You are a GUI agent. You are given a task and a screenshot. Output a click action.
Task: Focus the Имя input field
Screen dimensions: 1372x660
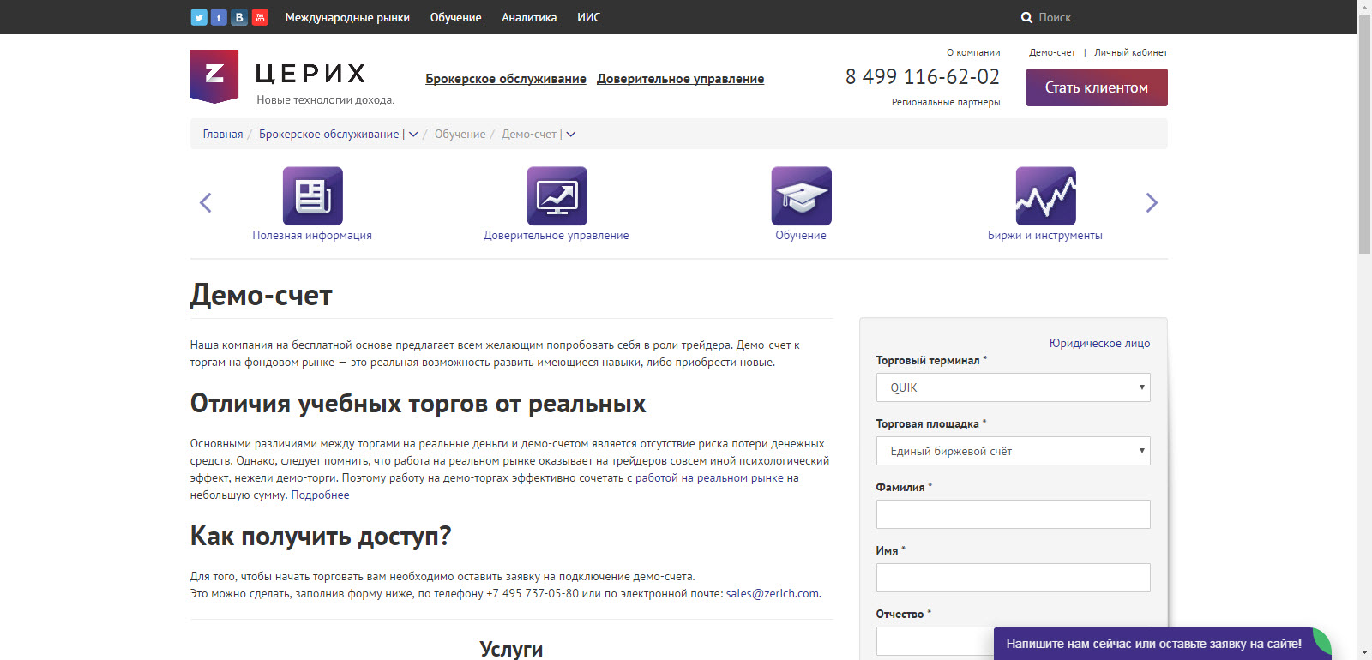coord(1014,578)
